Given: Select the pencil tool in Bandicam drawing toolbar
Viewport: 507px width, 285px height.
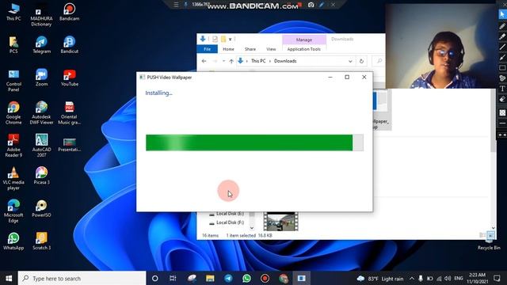Looking at the screenshot, I should (502, 26).
